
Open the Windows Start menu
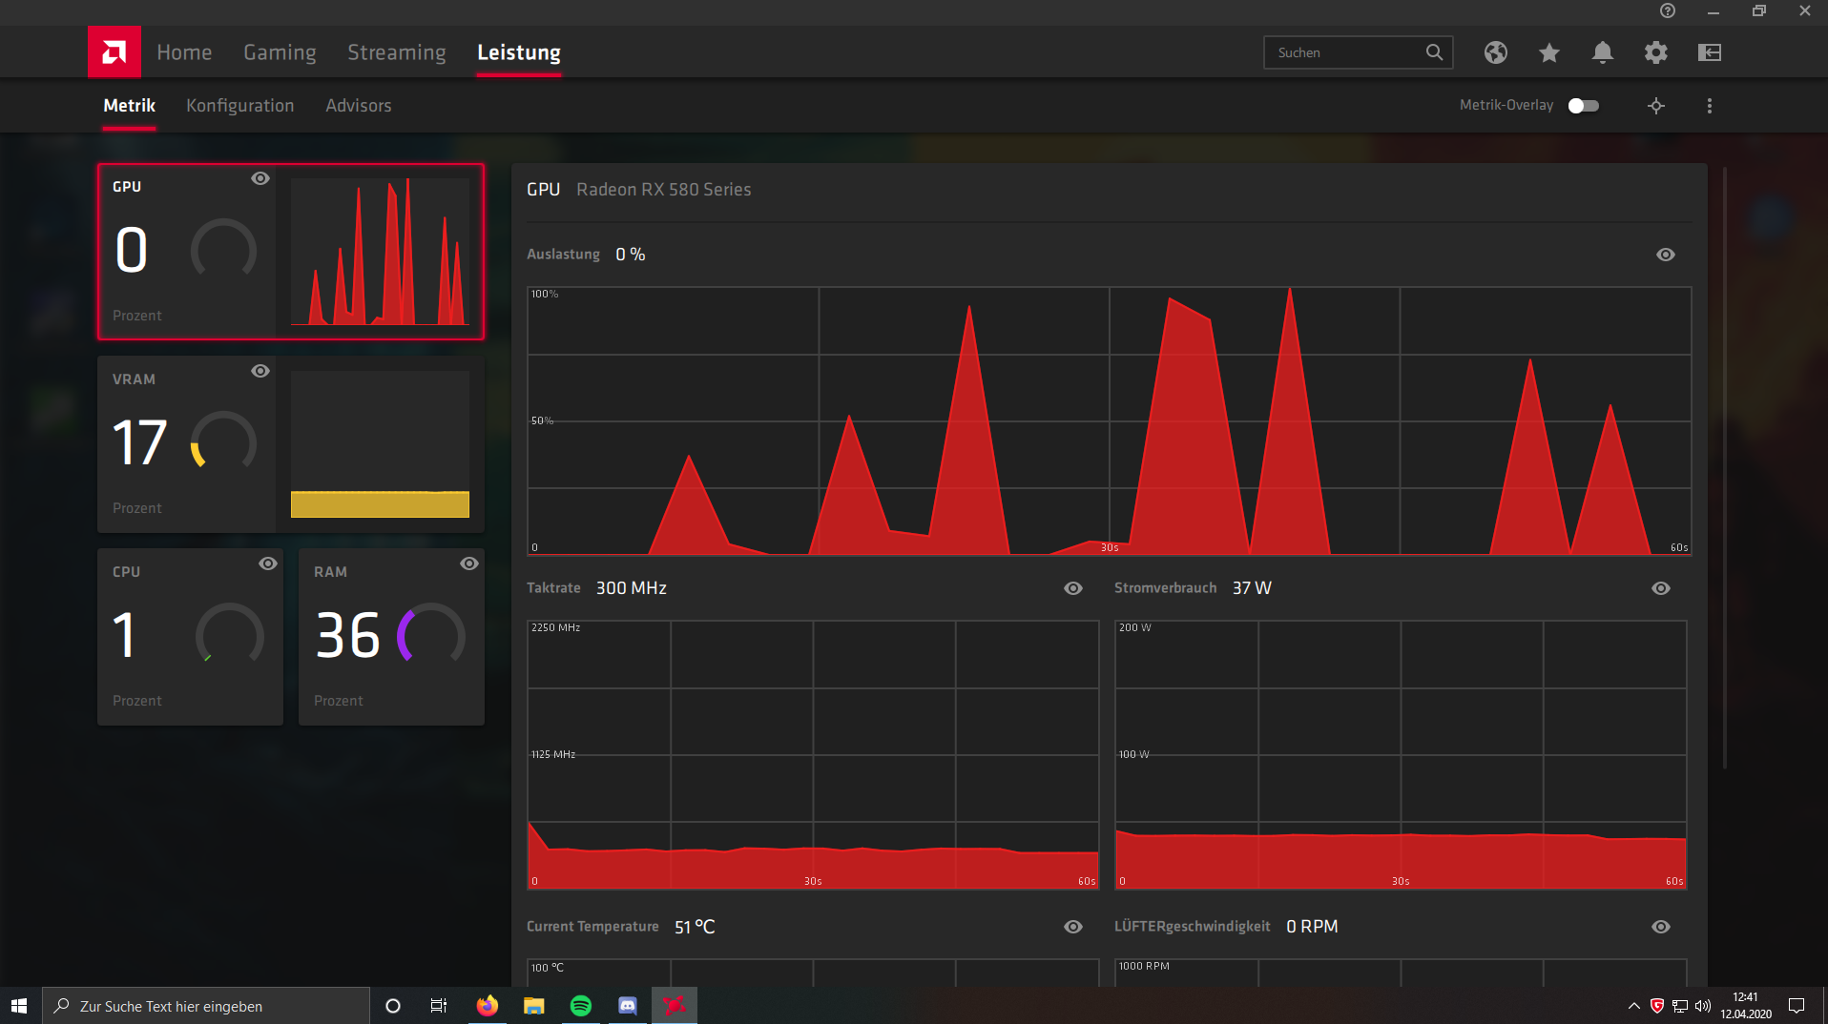(x=19, y=1006)
